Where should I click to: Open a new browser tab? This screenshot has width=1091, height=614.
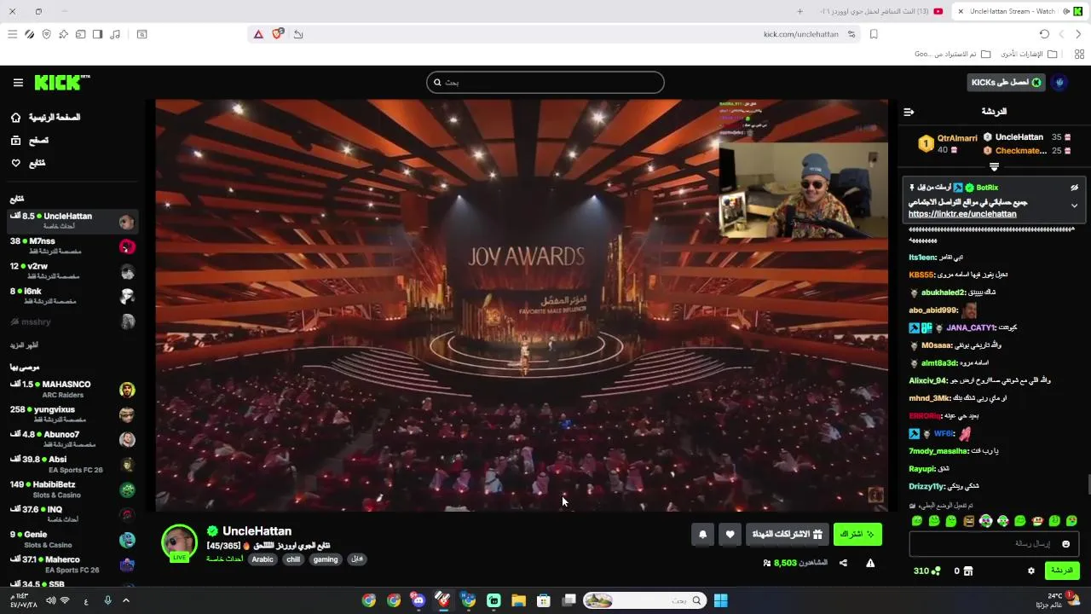coord(799,11)
